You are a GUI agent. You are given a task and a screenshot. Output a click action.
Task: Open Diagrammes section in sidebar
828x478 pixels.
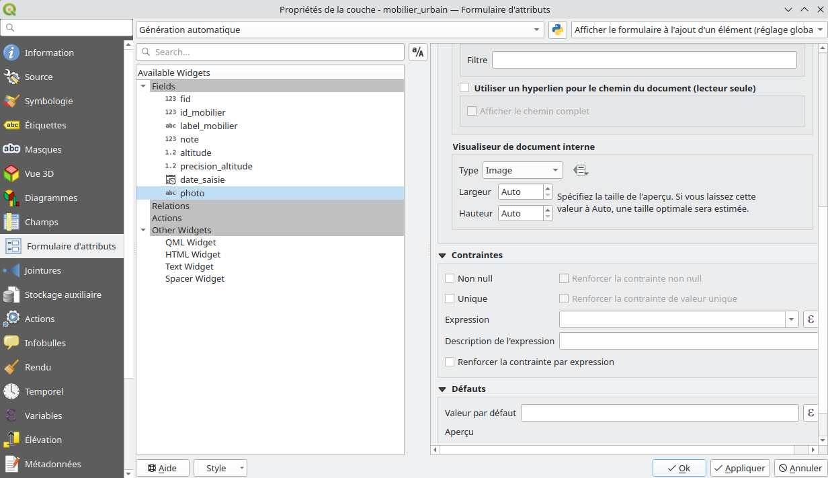50,198
